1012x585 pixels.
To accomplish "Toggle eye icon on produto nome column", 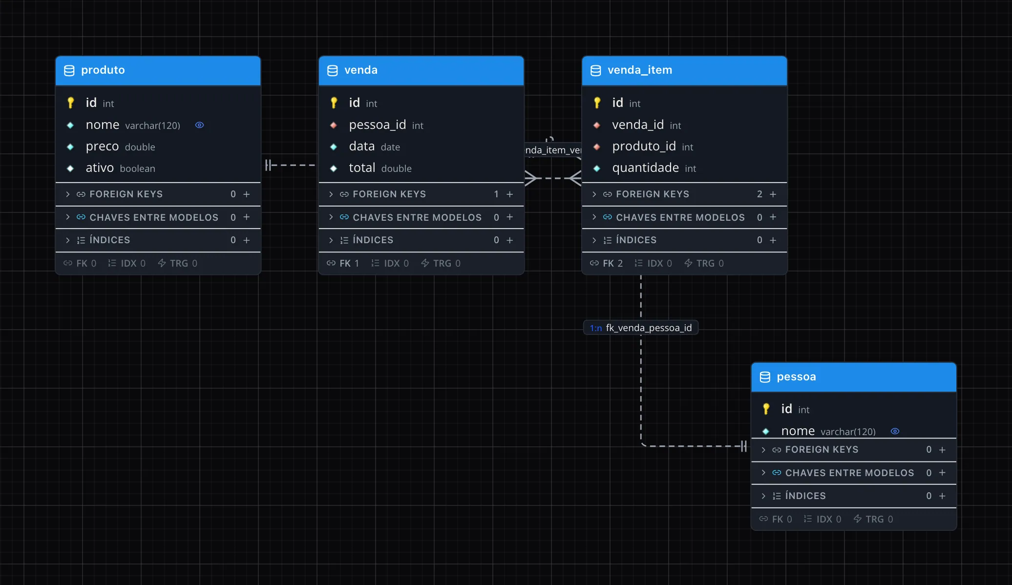I will click(199, 125).
